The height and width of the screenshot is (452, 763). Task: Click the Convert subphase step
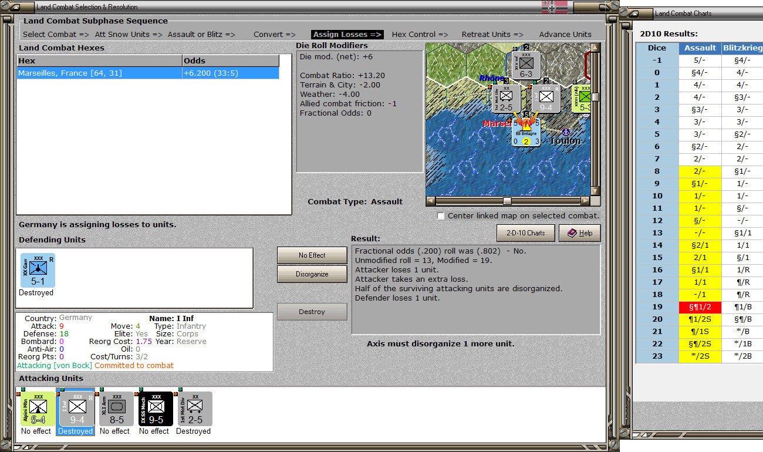[x=275, y=35]
